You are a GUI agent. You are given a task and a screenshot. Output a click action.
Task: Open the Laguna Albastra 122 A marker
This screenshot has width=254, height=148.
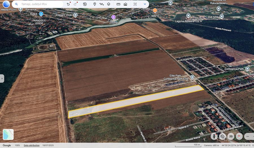[x=188, y=16]
